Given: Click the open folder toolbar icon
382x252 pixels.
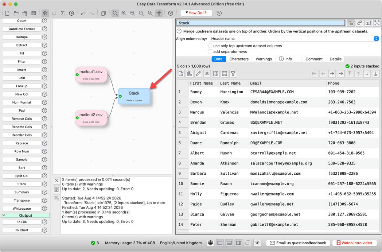Looking at the screenshot, I should click(16, 13).
